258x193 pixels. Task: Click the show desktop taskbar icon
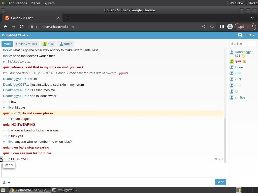[x=3, y=190]
